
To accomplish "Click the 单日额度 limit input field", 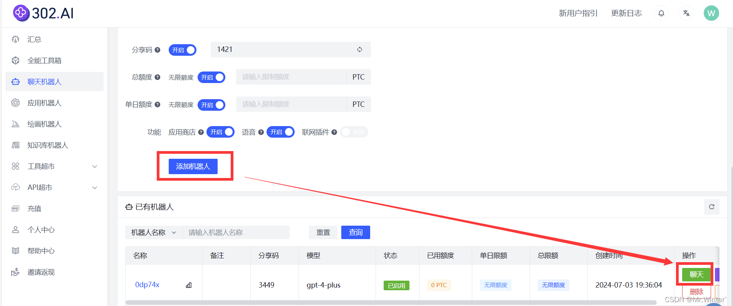I will pos(291,104).
